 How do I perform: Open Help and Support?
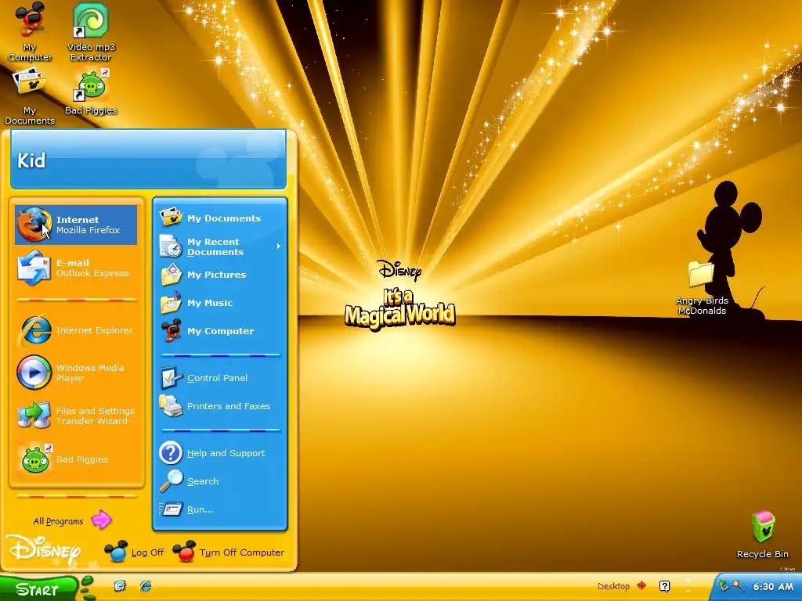tap(220, 453)
